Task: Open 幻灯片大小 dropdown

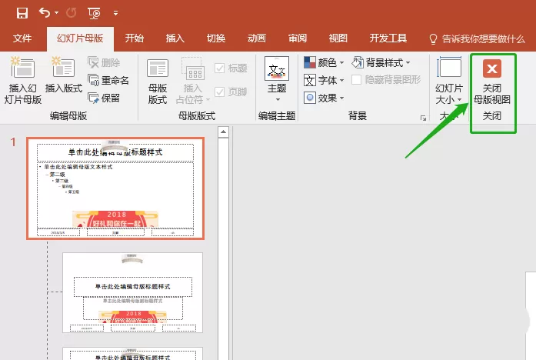Action: point(449,82)
